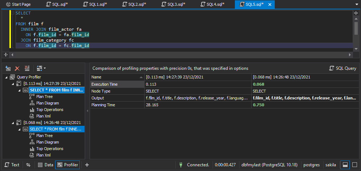Select the green 0.068 execution time cell
The image size is (361, 171).
pyautogui.click(x=305, y=84)
